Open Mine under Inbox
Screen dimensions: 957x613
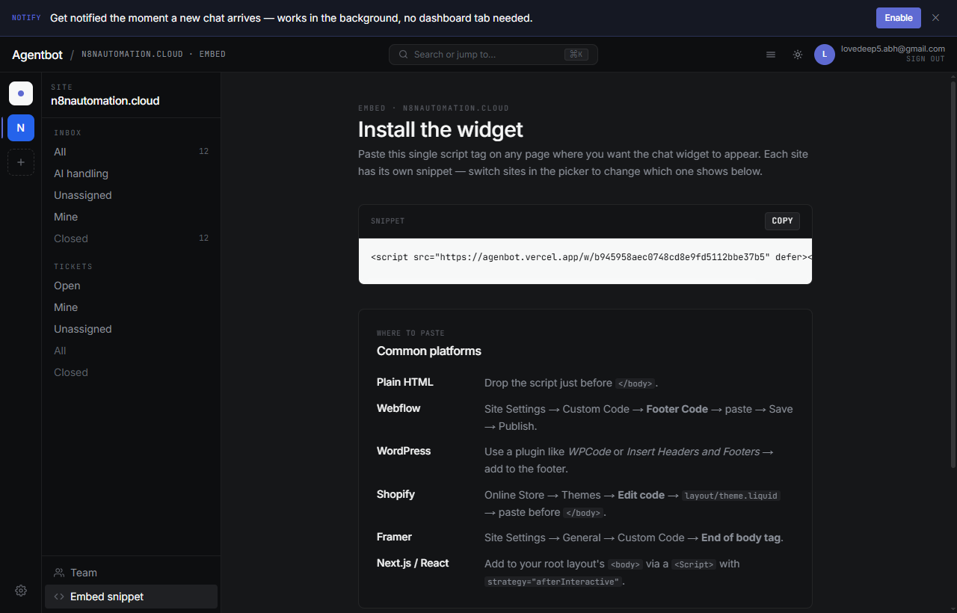click(131, 217)
